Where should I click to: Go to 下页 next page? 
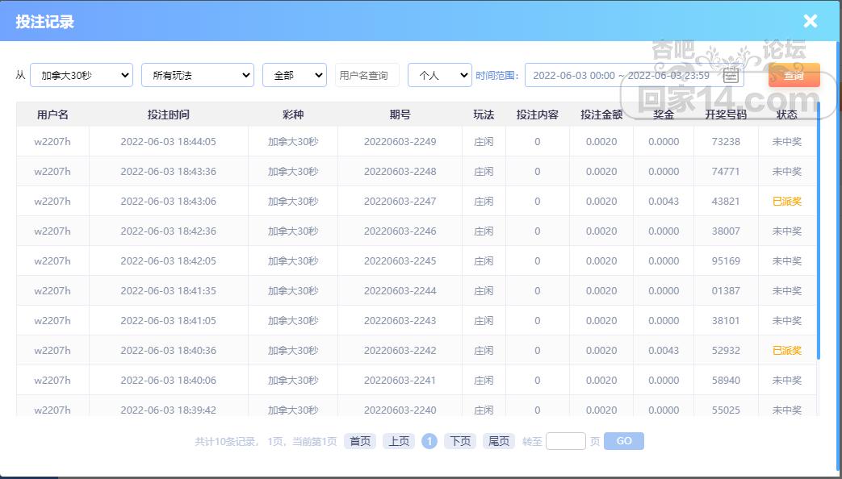pyautogui.click(x=460, y=441)
